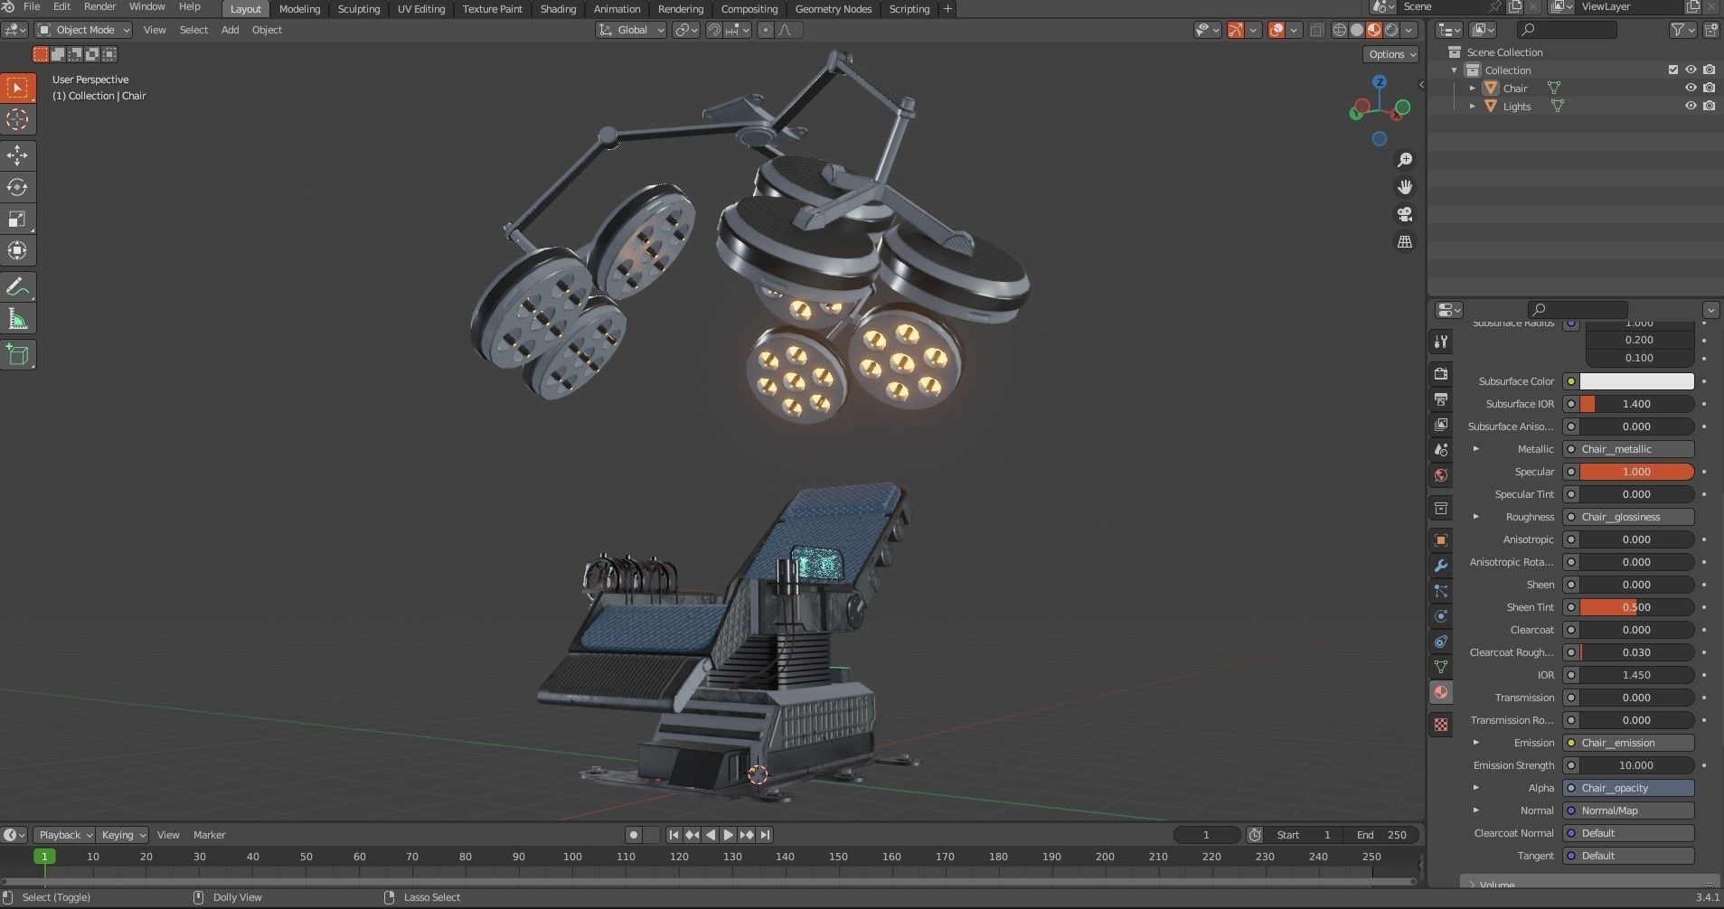Expand the Chair object in outliner
The image size is (1724, 909).
pyautogui.click(x=1473, y=89)
